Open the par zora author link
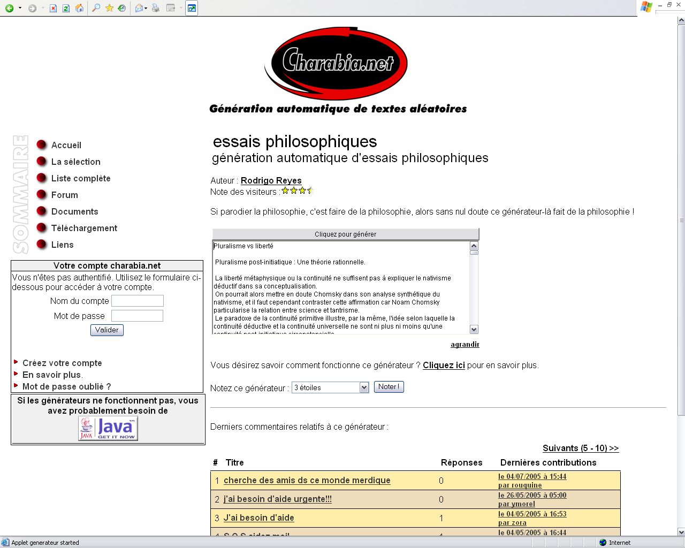The height and width of the screenshot is (548, 685). coord(512,523)
